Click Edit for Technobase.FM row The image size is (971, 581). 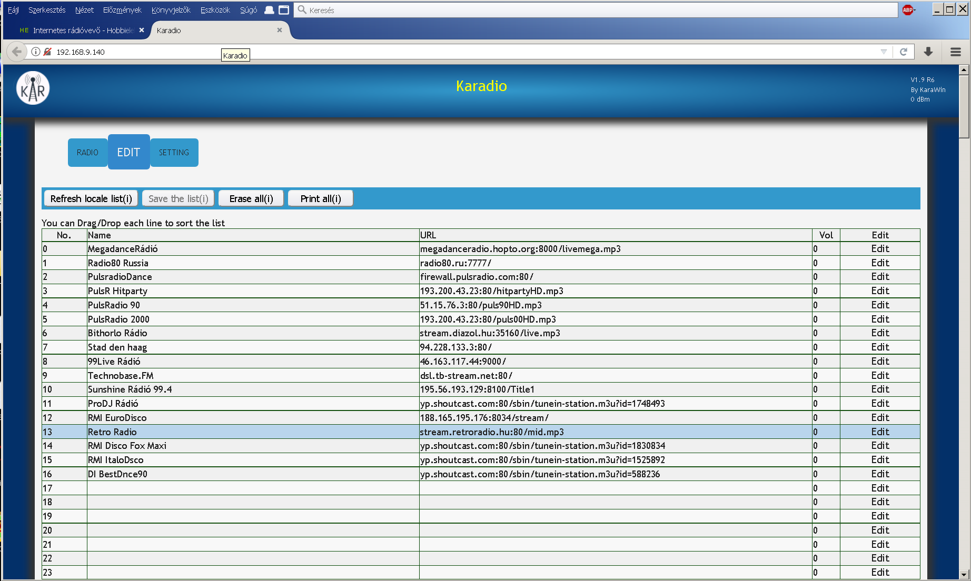point(880,376)
